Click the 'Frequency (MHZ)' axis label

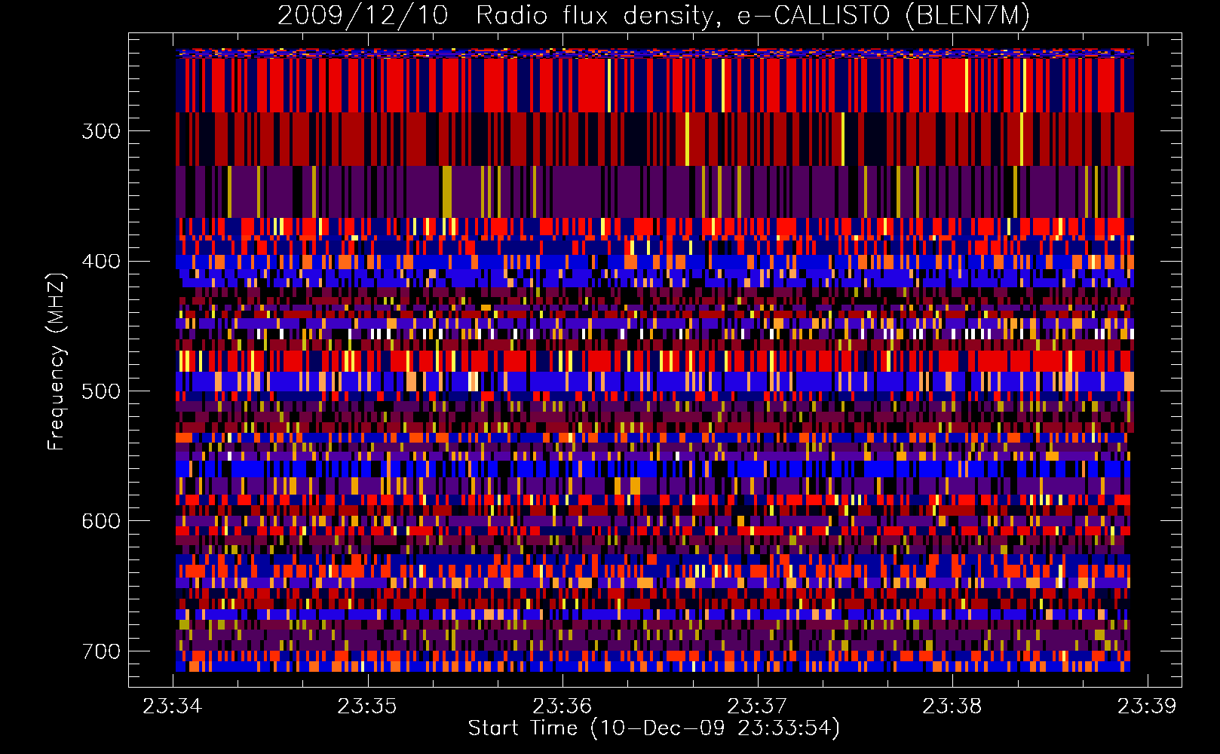(x=57, y=361)
